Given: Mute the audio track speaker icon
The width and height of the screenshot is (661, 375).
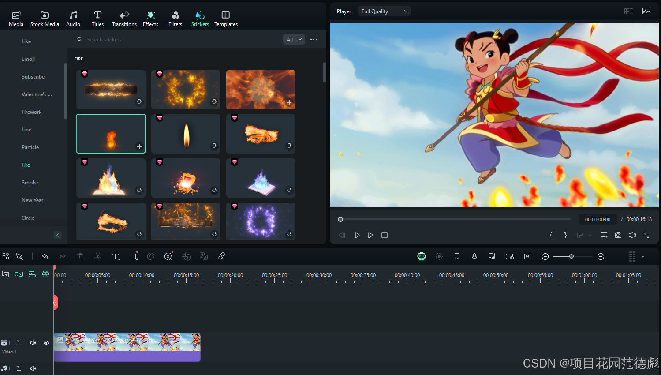Looking at the screenshot, I should tap(33, 368).
